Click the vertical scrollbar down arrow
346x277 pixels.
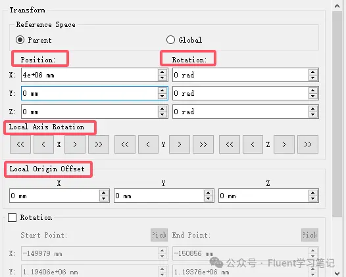click(337, 273)
